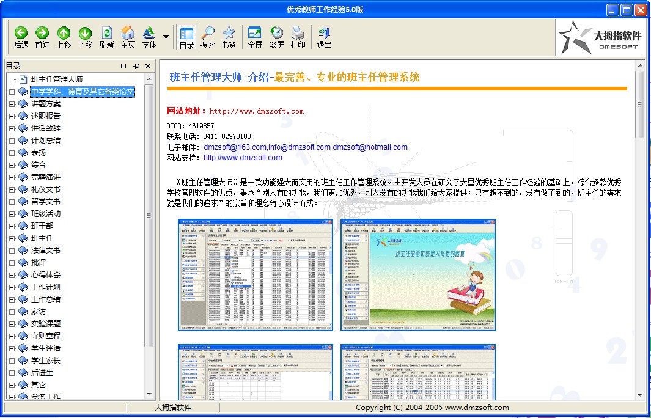Image resolution: width=651 pixels, height=418 pixels.
Task: Click the 搜索 (Search) toolbar icon
Action: (x=208, y=37)
